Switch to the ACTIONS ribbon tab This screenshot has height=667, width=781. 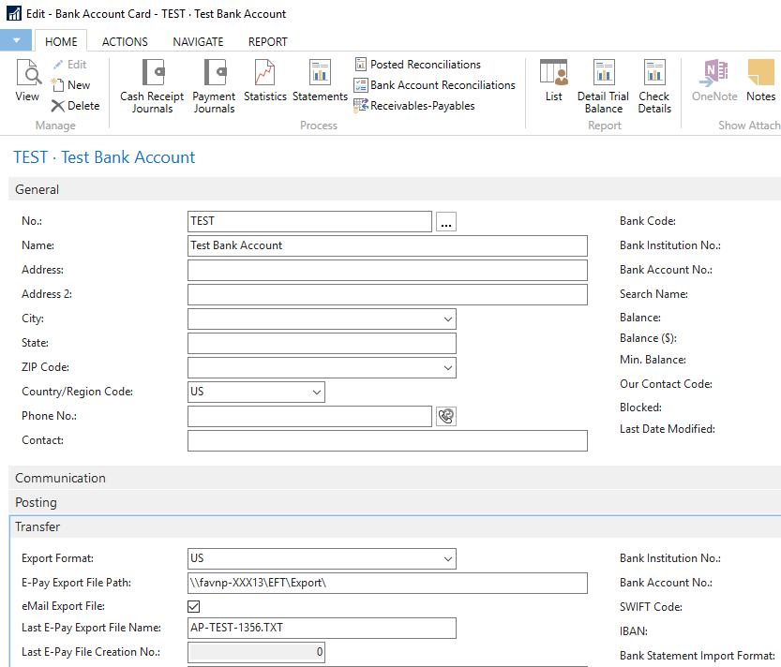point(125,41)
